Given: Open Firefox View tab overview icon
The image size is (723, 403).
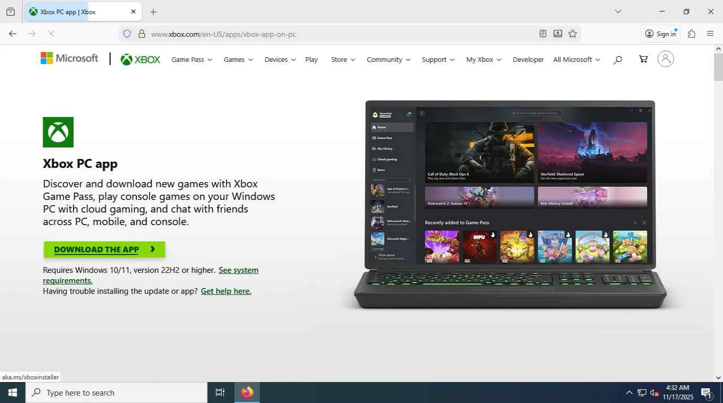Looking at the screenshot, I should point(11,12).
